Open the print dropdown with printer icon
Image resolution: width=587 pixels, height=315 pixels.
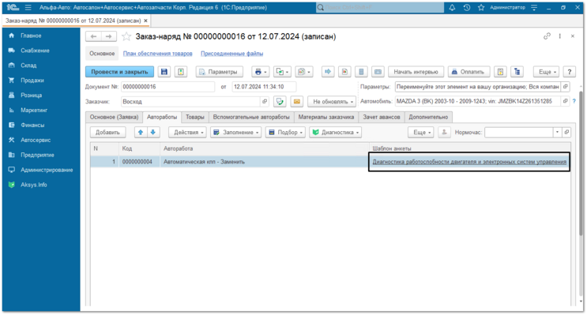[x=261, y=72]
